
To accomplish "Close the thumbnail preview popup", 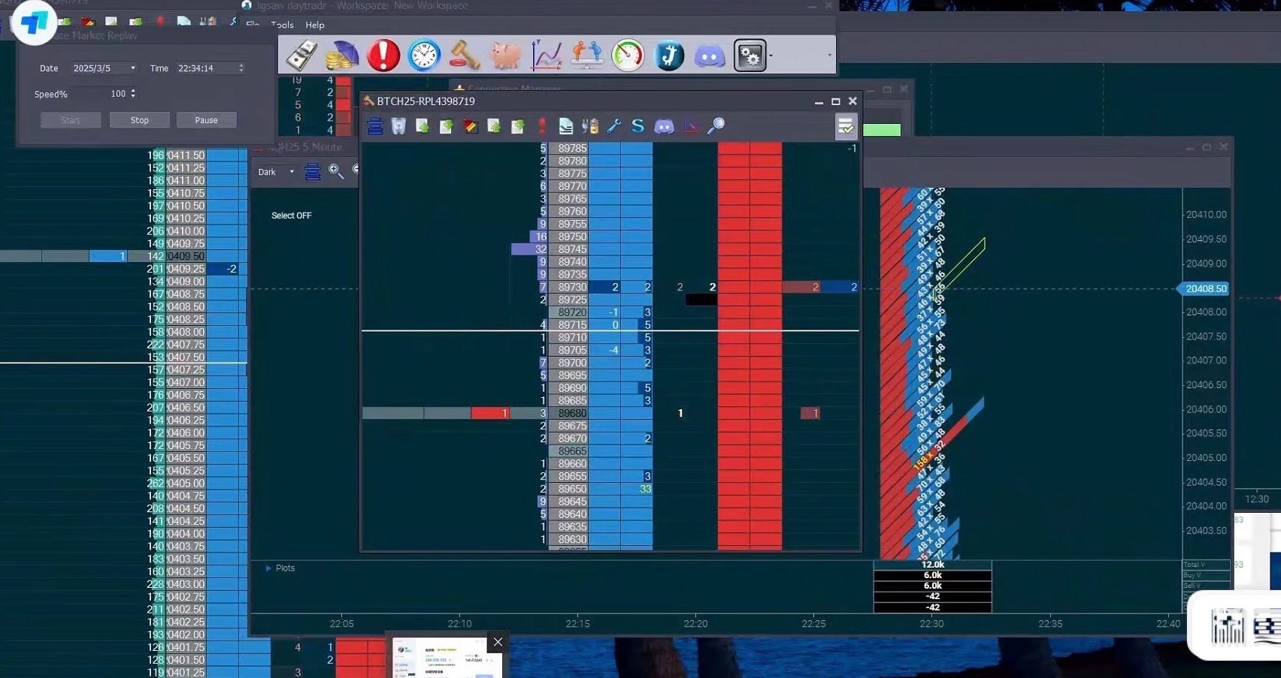I will coord(498,642).
